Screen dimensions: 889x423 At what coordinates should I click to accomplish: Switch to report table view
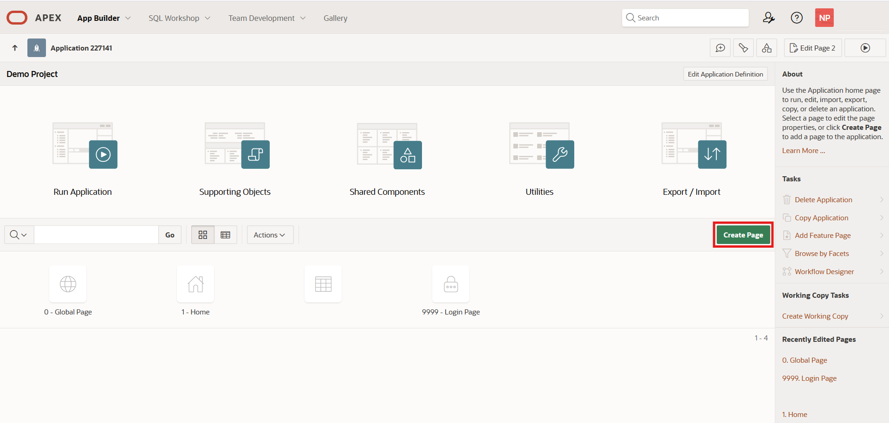click(x=226, y=235)
